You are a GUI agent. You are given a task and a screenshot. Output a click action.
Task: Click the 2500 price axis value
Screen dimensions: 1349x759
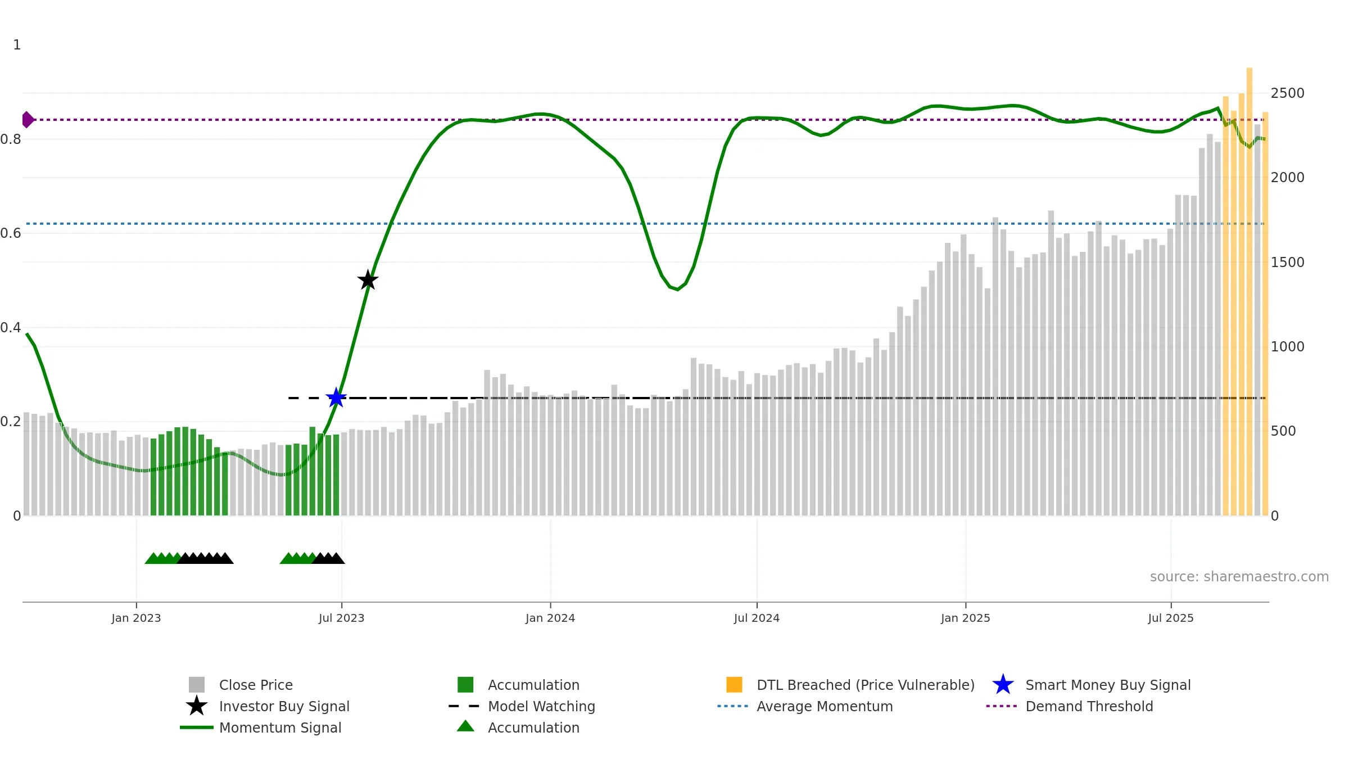click(x=1287, y=93)
